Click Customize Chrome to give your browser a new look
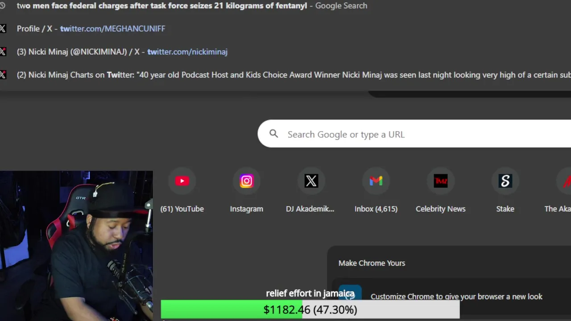This screenshot has height=321, width=571. [x=456, y=296]
